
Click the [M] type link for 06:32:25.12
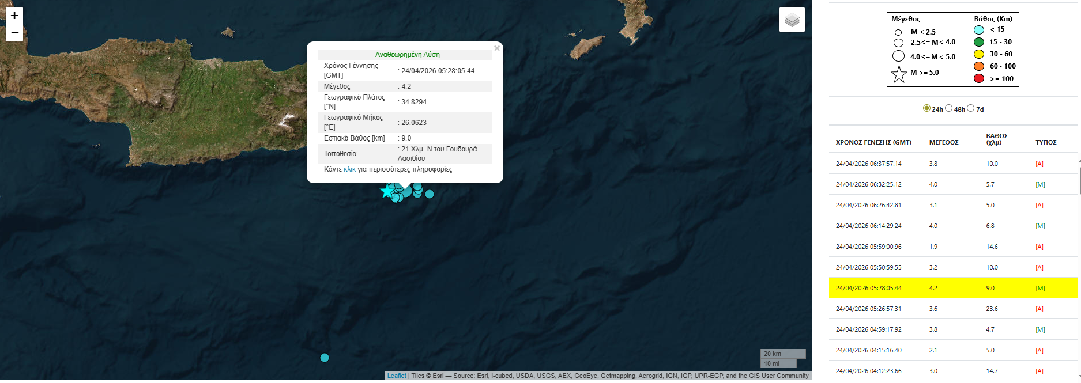pyautogui.click(x=1040, y=184)
